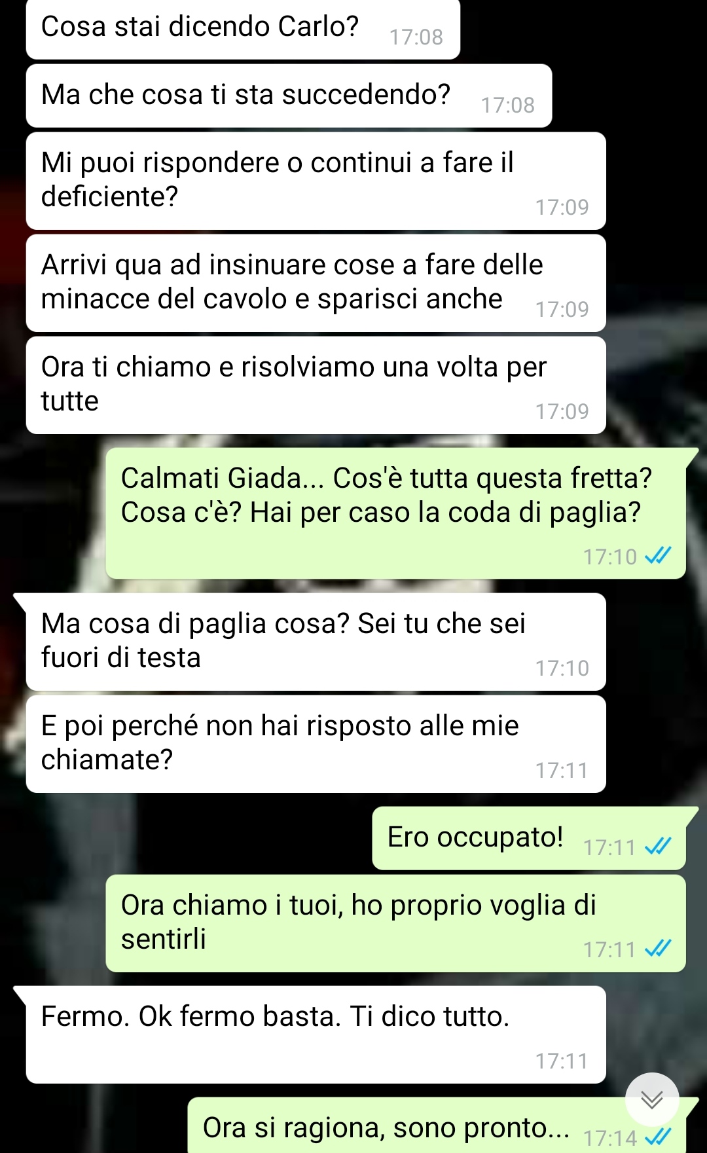Click the 17:11 timestamp under 'Fermo. Ok fermo basta'
This screenshot has height=1153, width=707.
pos(562,1061)
